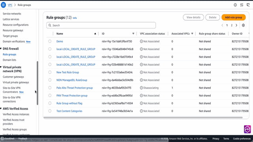This screenshot has height=142, width=253.
Task: Open Site-to-Site VPN Concentrators in sidebar
Action: click(x=11, y=90)
